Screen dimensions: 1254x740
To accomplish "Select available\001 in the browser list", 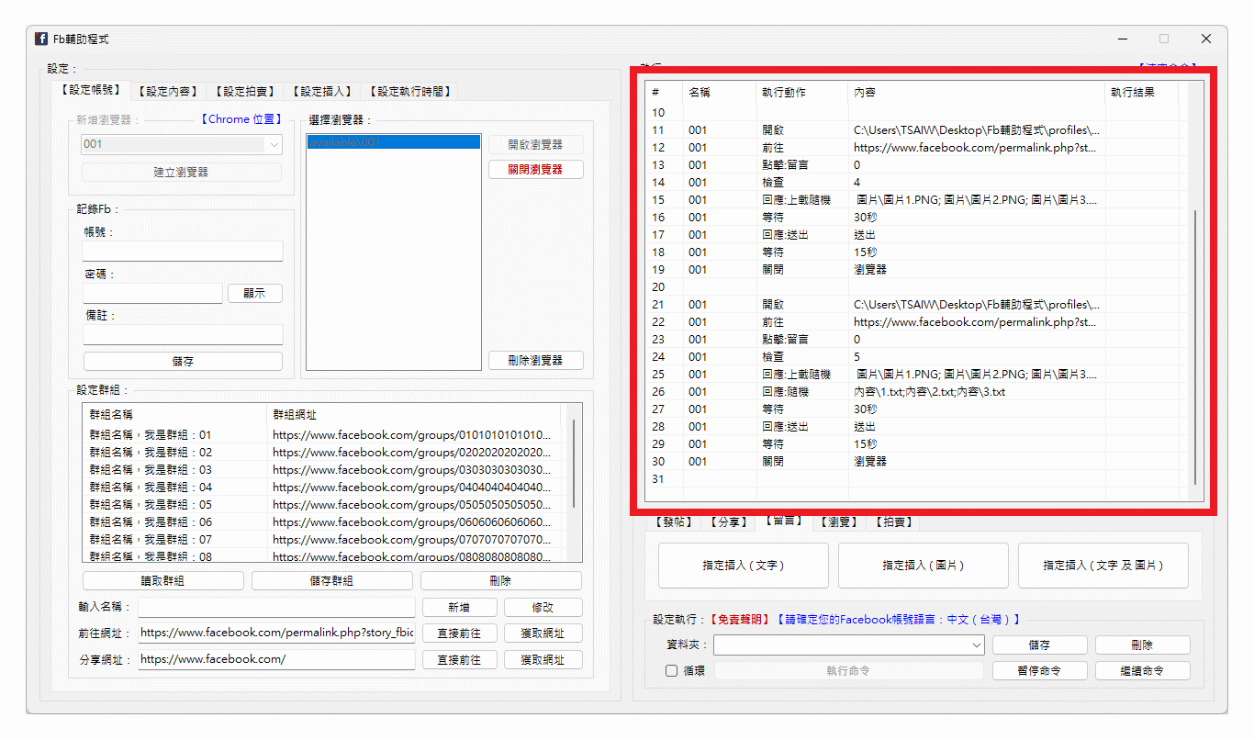I will coord(393,142).
